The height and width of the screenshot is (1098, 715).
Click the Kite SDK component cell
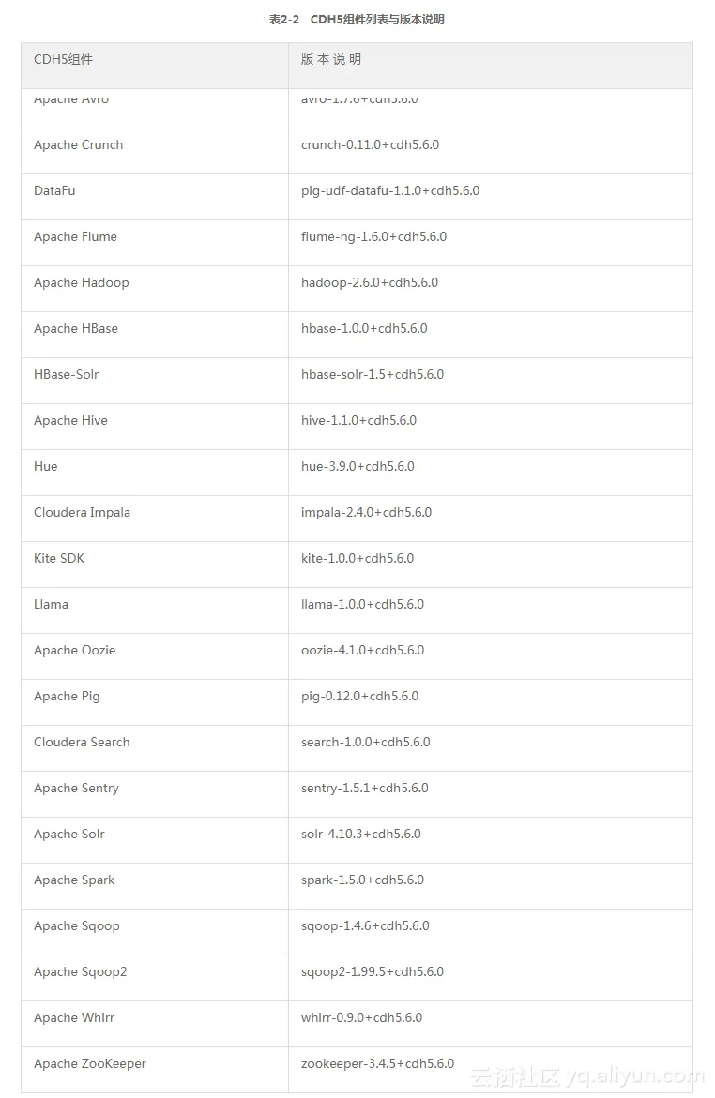(x=59, y=559)
